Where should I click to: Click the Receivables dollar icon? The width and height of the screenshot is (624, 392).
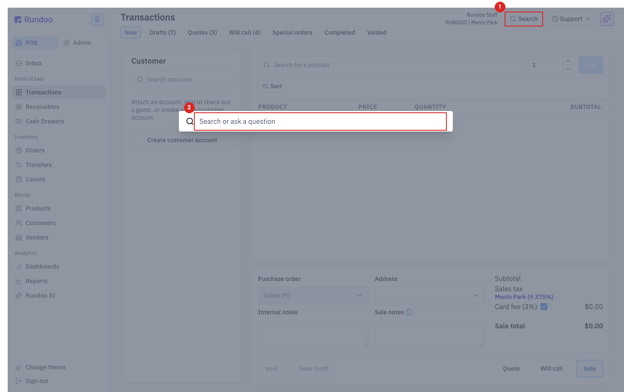pos(19,107)
